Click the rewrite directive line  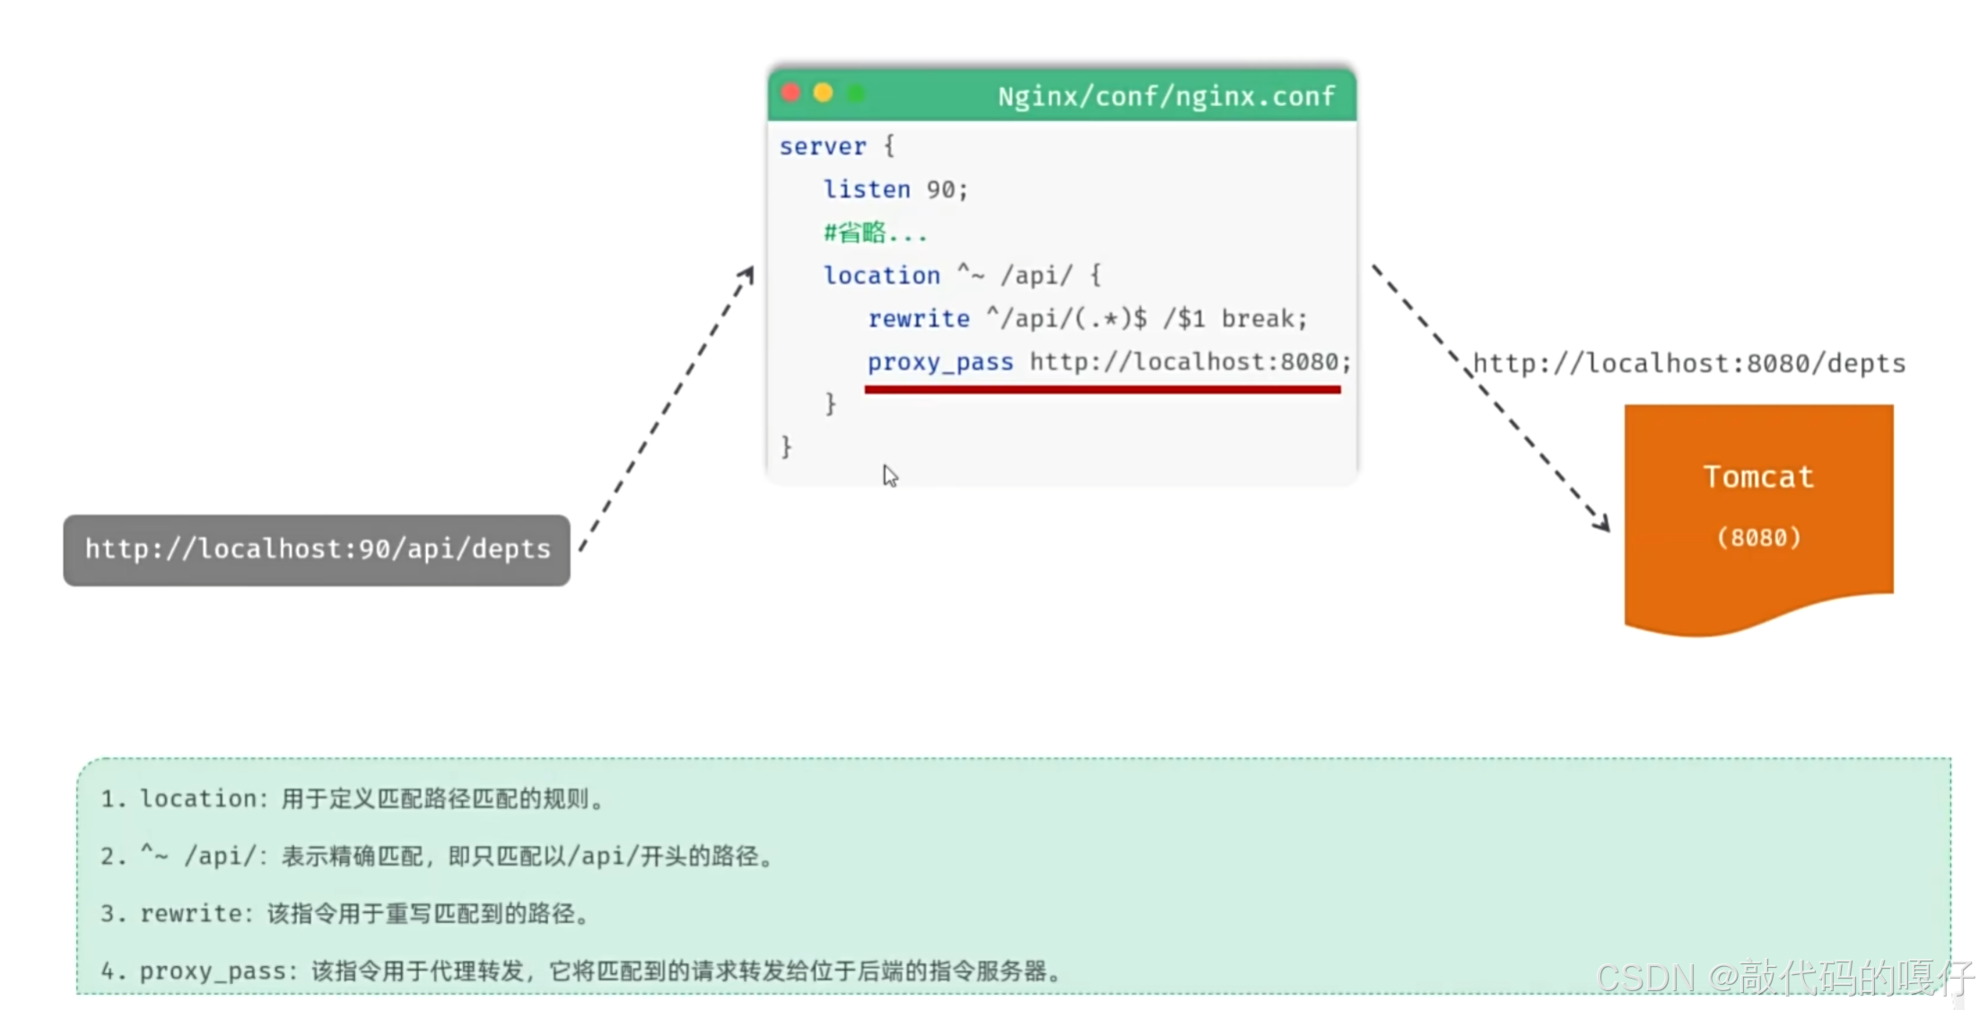pos(1087,318)
